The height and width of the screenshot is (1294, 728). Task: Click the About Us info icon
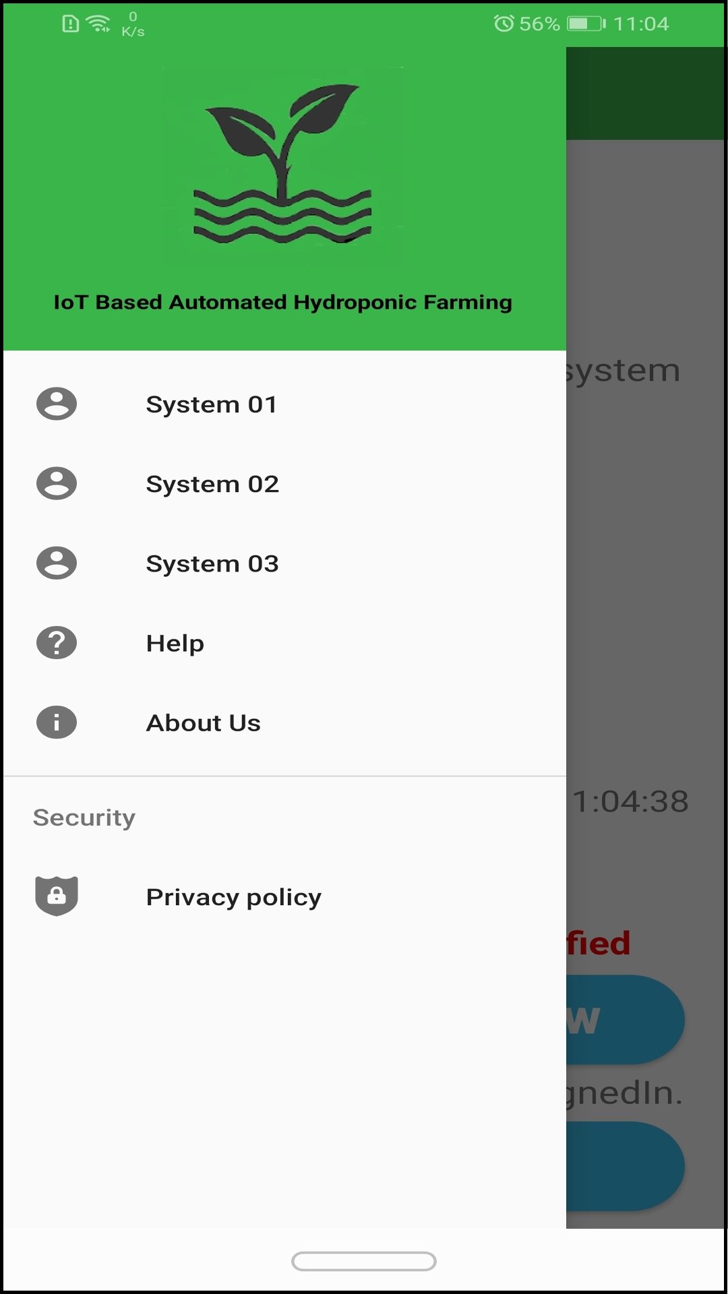coord(56,722)
